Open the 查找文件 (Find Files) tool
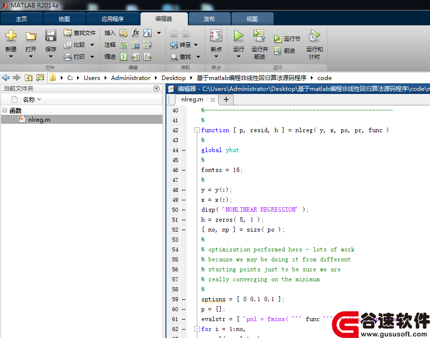430x338 pixels. pyautogui.click(x=80, y=33)
